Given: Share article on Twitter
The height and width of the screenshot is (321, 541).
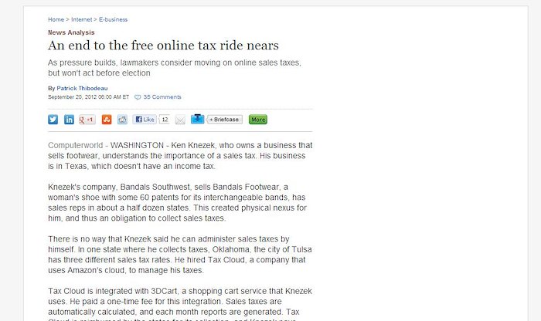Looking at the screenshot, I should [x=53, y=120].
